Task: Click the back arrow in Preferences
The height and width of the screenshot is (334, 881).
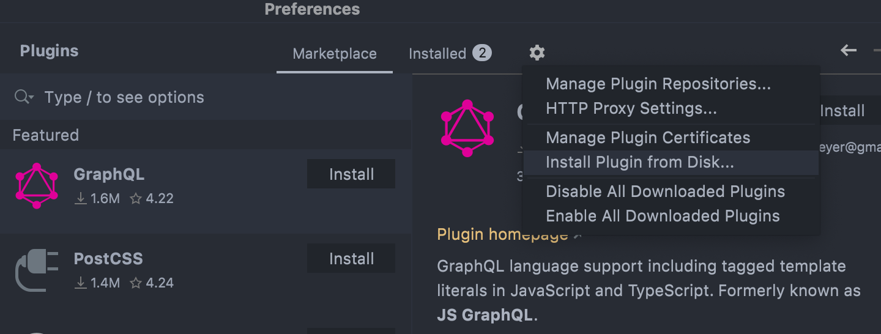Action: [849, 51]
